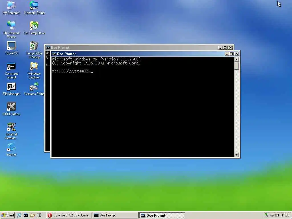
Task: Switch to Downloads Opera taskbar button
Action: point(69,215)
